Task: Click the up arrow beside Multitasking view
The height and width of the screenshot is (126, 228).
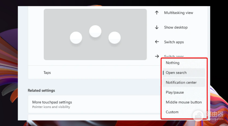Action: pyautogui.click(x=157, y=13)
